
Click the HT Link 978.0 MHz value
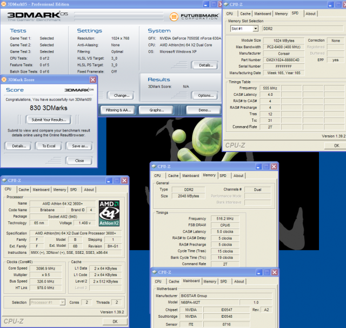(x=45, y=288)
